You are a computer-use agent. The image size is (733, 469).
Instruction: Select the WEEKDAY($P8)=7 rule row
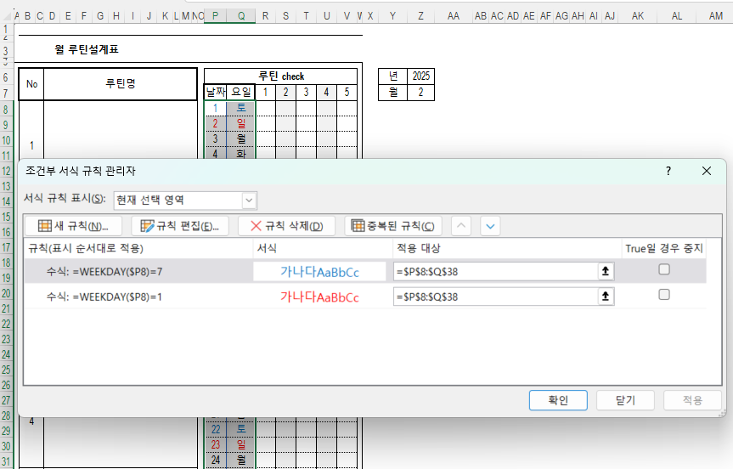coord(364,271)
